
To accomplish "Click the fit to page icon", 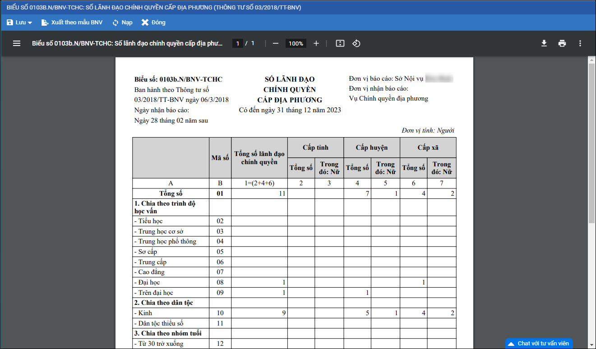I will [x=340, y=43].
